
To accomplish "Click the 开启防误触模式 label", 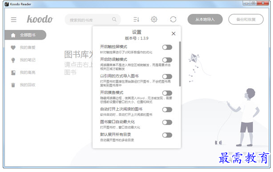I will pyautogui.click(x=113, y=59).
